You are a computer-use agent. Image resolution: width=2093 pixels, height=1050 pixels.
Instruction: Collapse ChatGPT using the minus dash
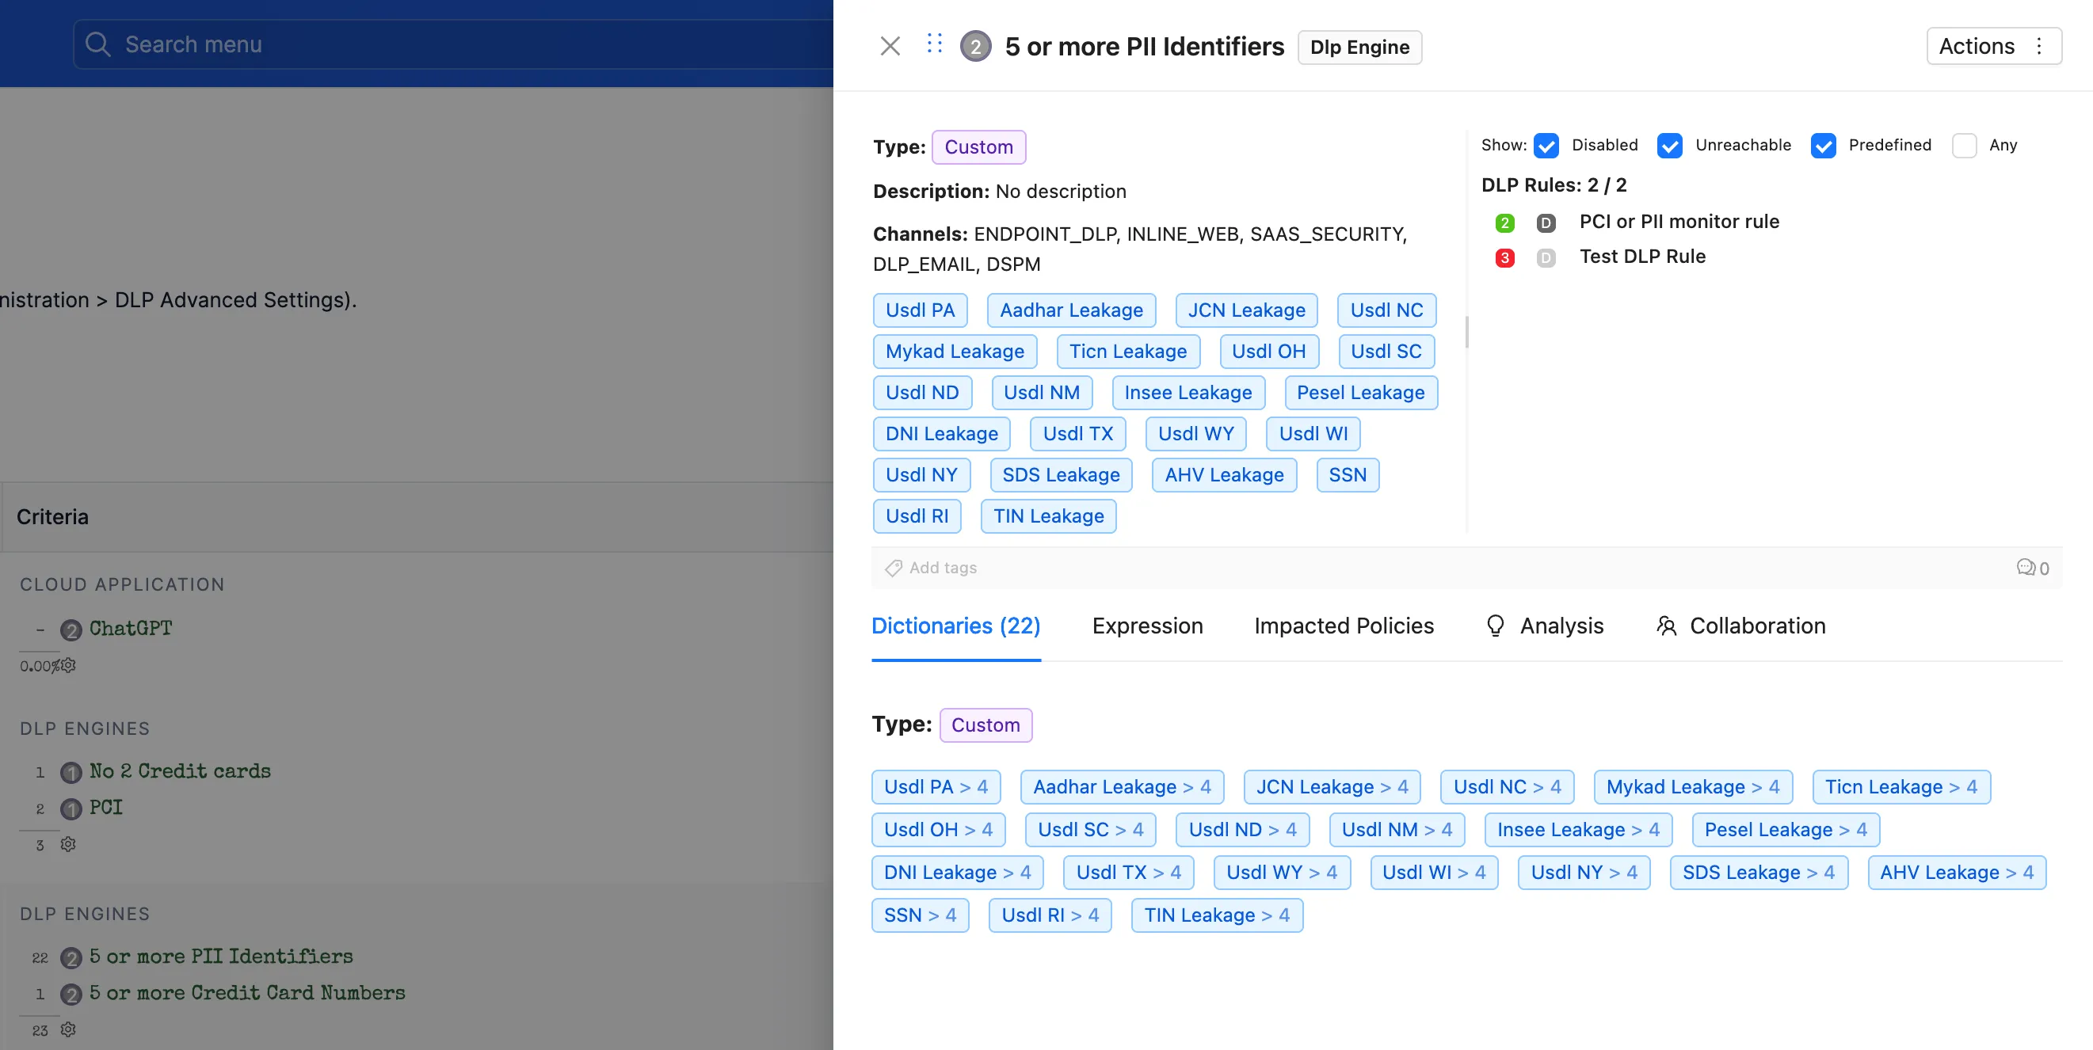click(40, 630)
